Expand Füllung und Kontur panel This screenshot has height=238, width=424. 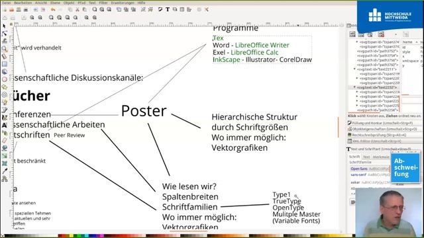point(384,123)
